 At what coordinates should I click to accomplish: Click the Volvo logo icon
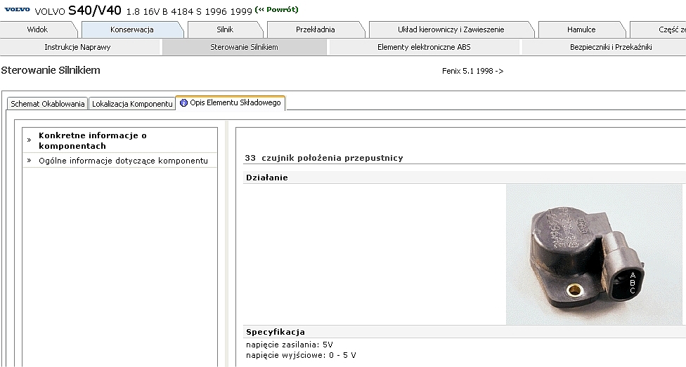tap(18, 9)
